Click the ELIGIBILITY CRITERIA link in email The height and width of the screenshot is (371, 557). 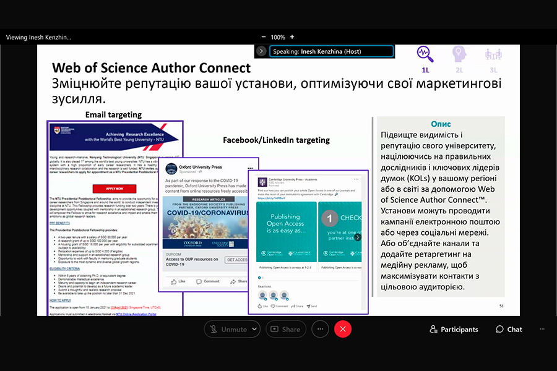64,269
